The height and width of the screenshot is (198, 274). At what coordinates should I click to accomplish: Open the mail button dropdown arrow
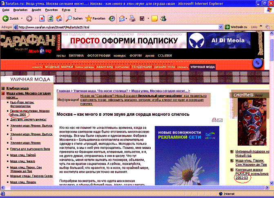126,18
